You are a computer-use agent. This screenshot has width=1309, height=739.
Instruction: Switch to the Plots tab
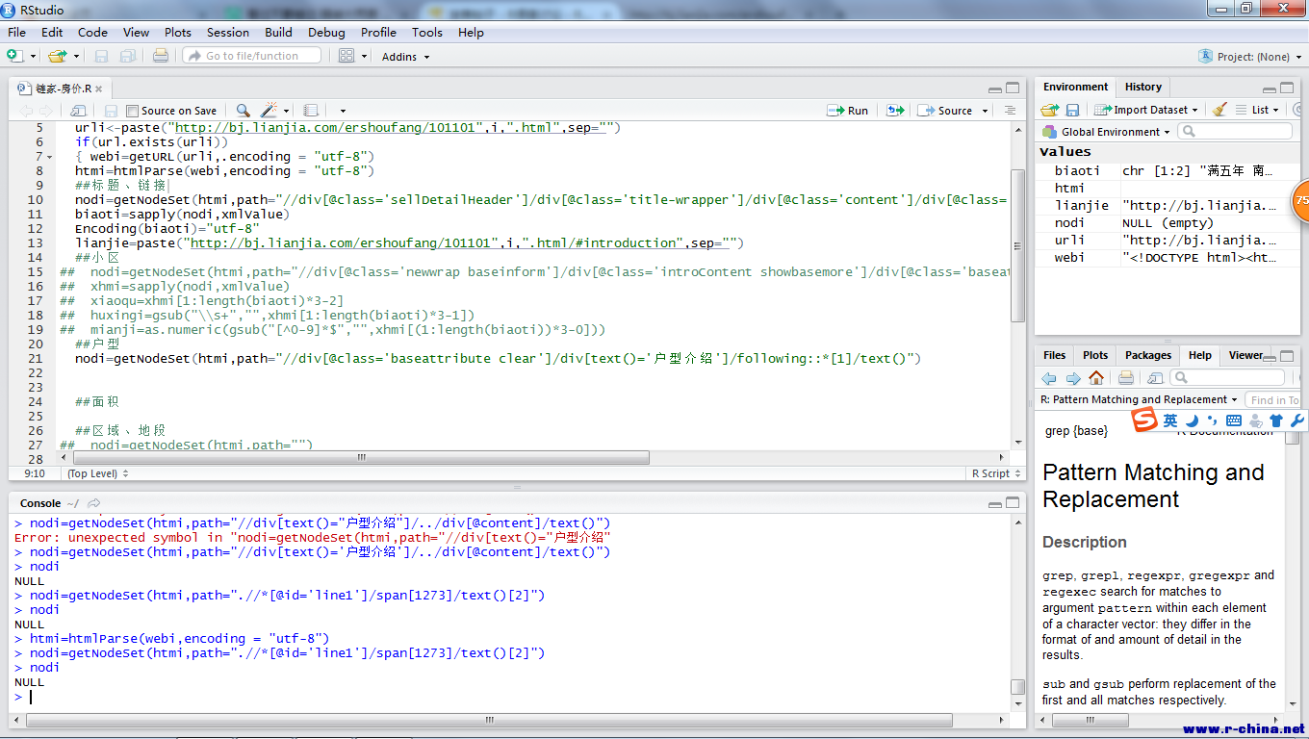(1095, 355)
